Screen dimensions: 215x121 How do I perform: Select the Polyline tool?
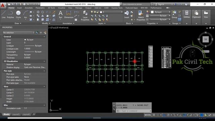click(10, 14)
